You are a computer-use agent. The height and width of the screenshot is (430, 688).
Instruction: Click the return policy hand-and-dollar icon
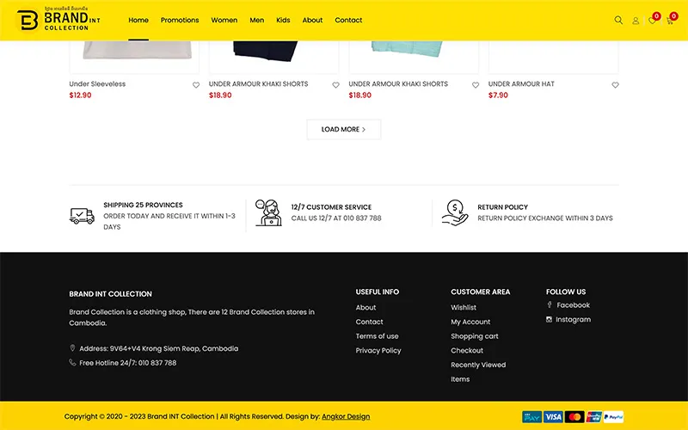(x=455, y=212)
